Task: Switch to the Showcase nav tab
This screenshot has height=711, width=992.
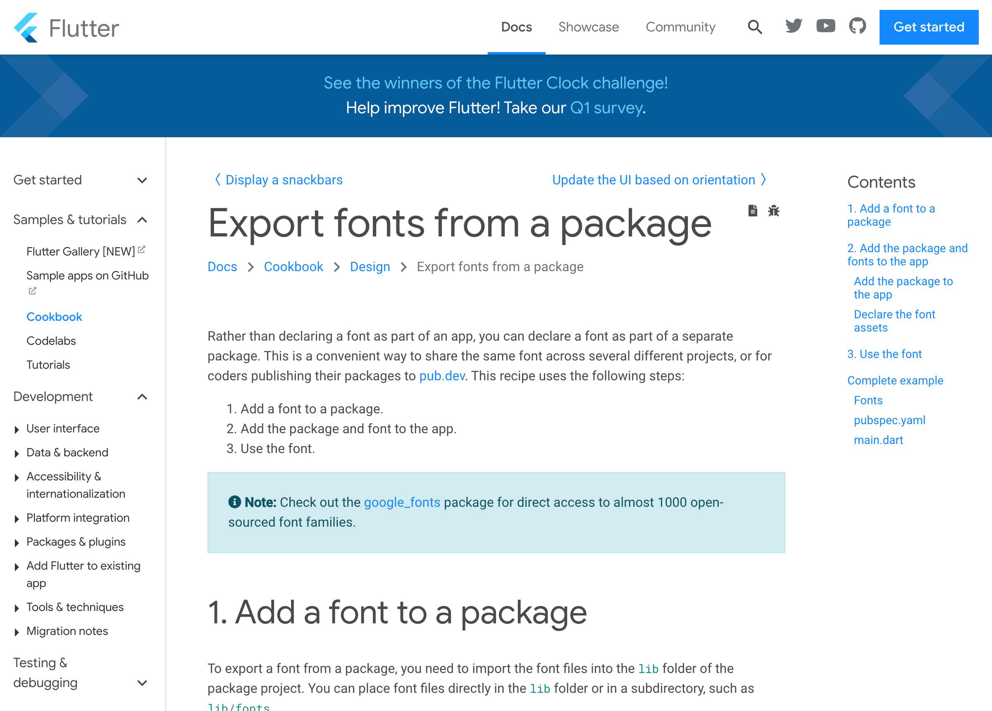Action: (588, 27)
